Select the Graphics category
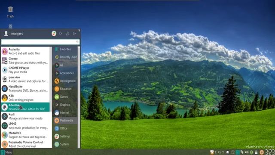Viewport: 275px width, 155px height. (x=65, y=105)
